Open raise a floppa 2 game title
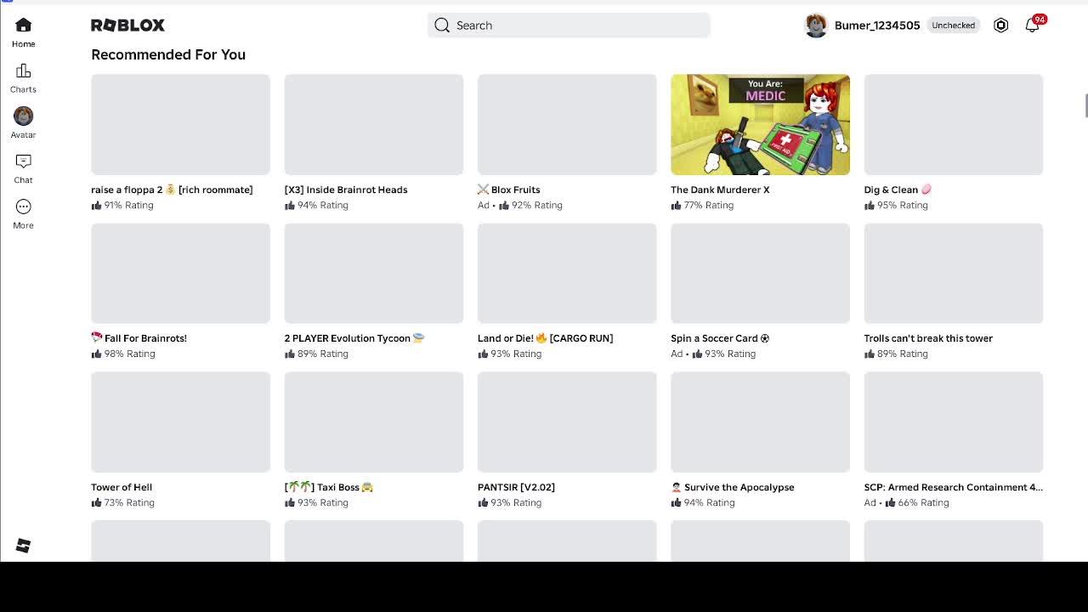 click(x=172, y=190)
